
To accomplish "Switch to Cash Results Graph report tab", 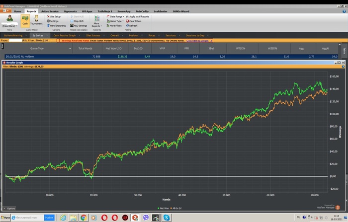I will pos(65,35).
